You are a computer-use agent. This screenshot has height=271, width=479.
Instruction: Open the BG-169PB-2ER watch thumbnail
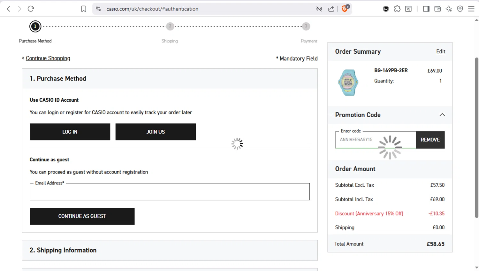coord(348,82)
